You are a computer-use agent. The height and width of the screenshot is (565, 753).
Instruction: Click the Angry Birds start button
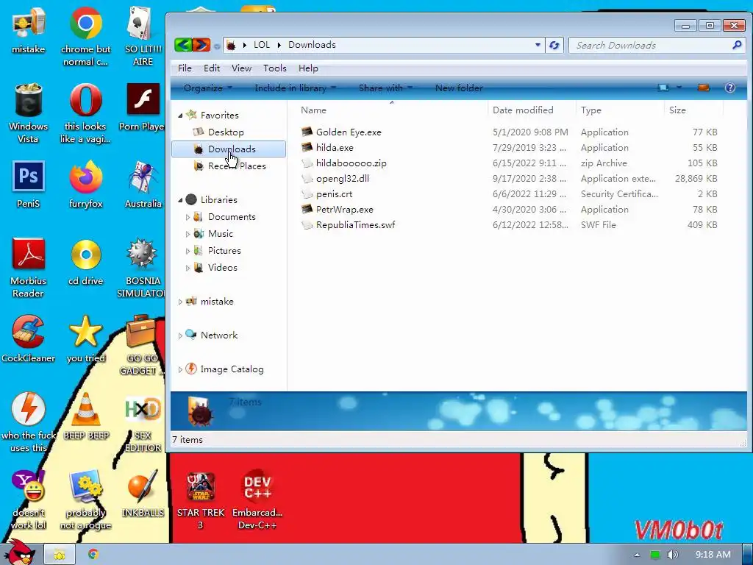(x=19, y=552)
